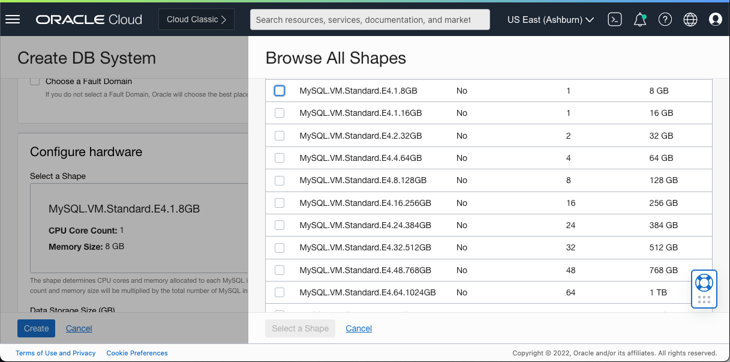This screenshot has height=362, width=730.
Task: Check the MySQL.VM.Standard.E4.1.8GB shape
Action: point(280,90)
